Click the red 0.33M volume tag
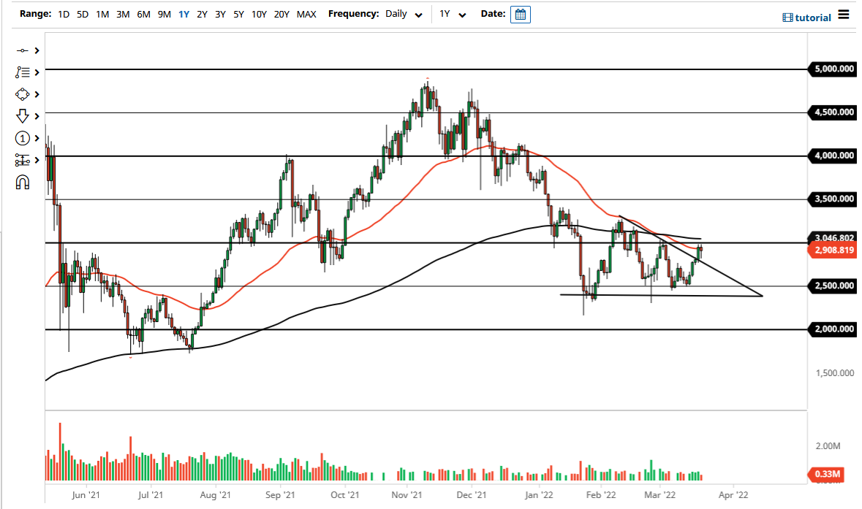The height and width of the screenshot is (509, 862). click(x=825, y=474)
